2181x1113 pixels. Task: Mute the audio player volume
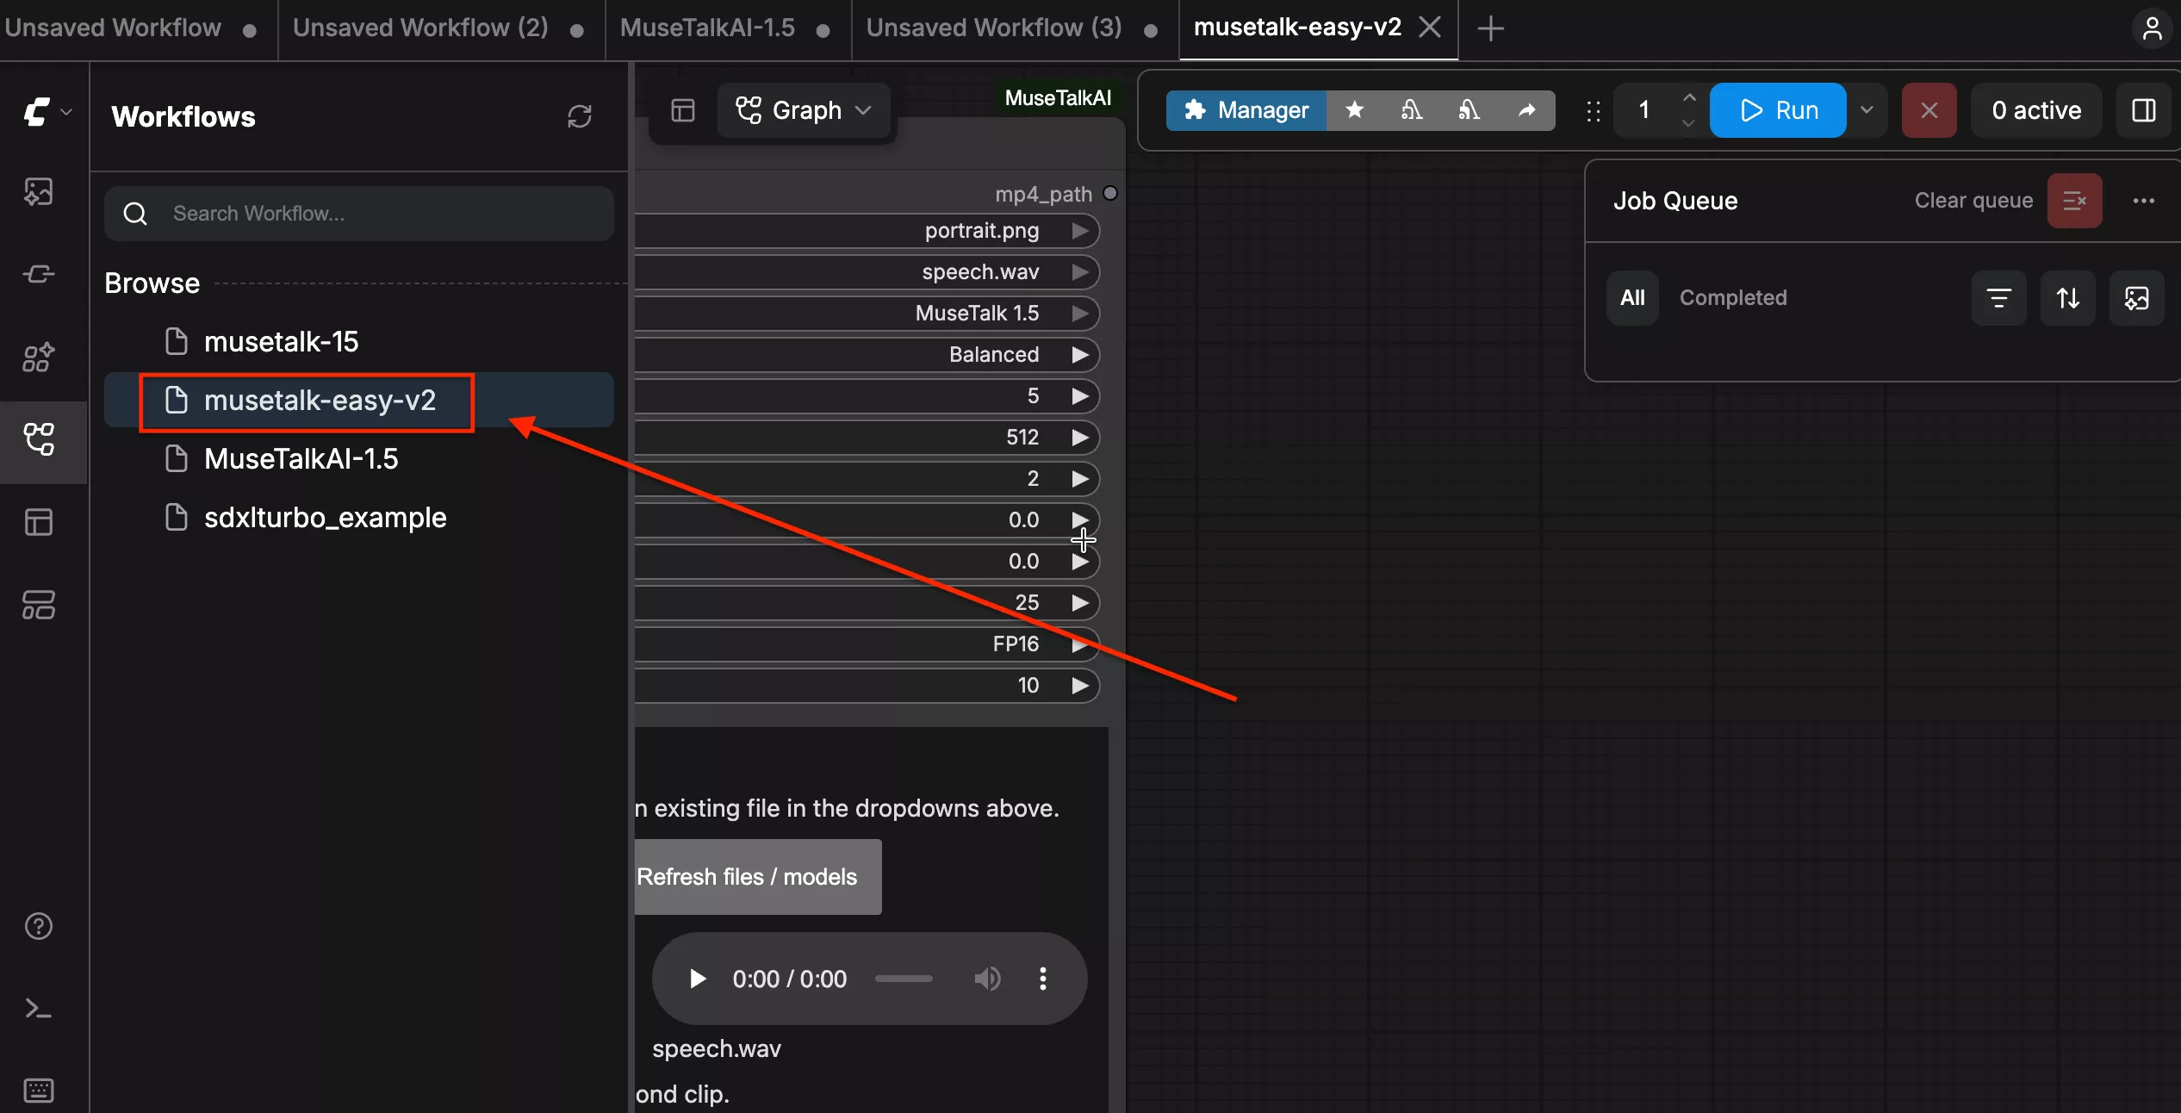pyautogui.click(x=987, y=979)
